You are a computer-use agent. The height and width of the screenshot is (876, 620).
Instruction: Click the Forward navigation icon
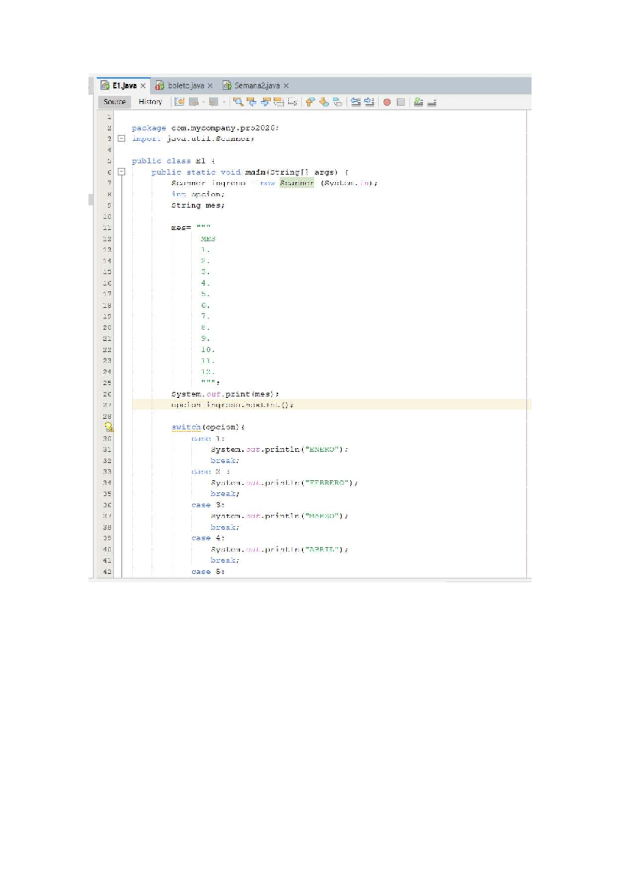(213, 102)
